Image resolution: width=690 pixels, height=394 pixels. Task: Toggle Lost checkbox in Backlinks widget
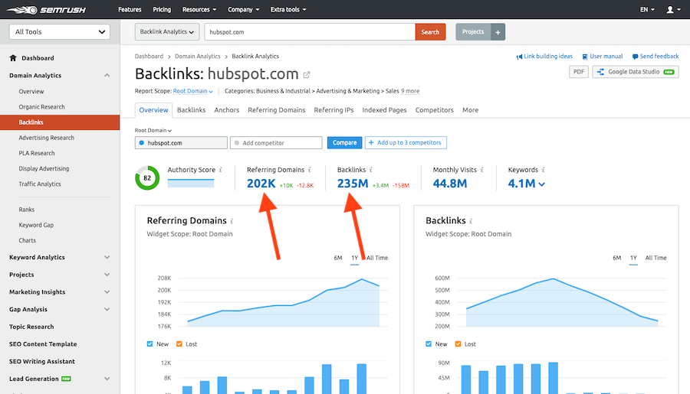458,344
